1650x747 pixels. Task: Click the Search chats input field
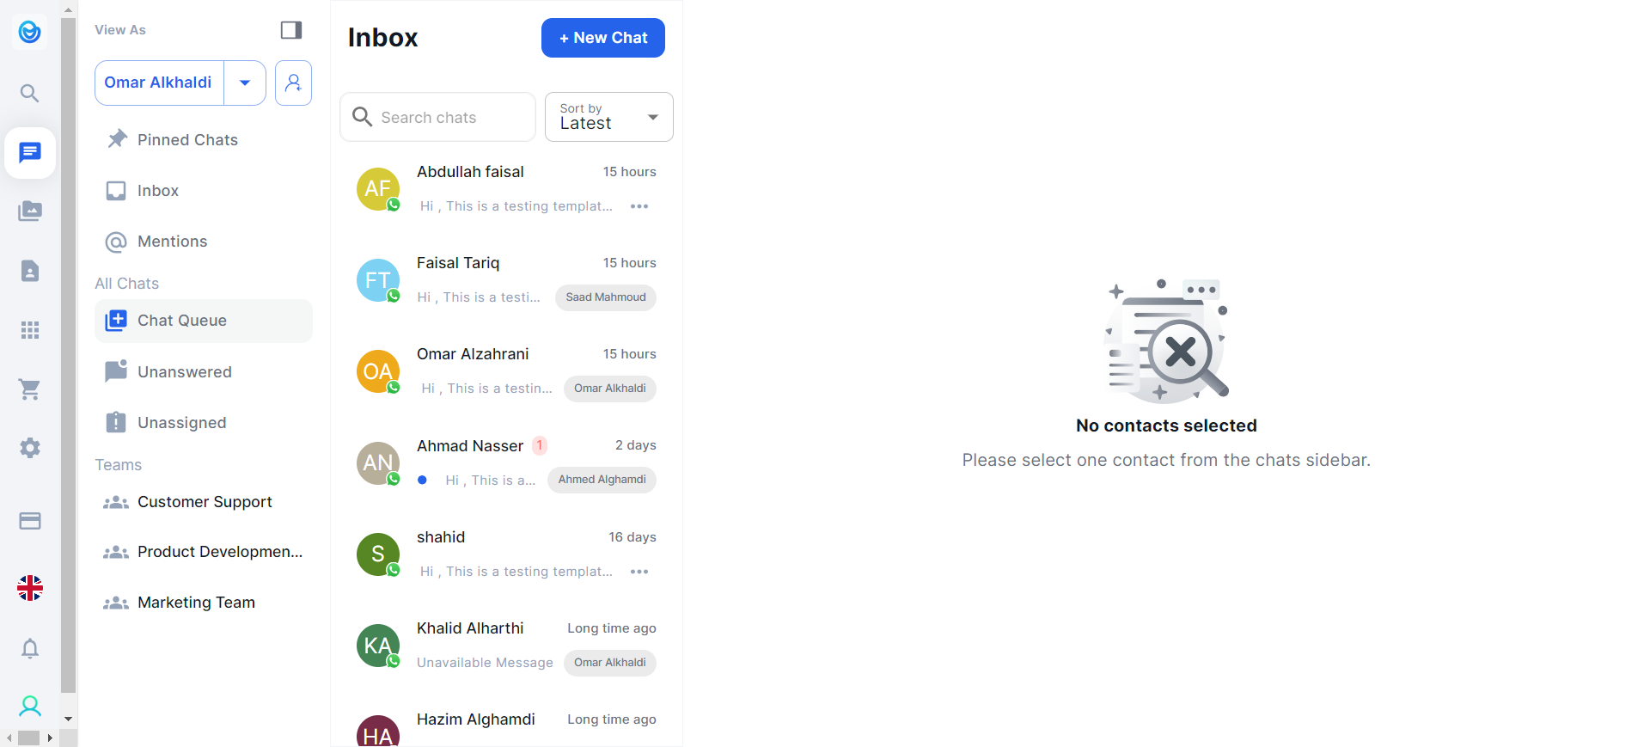[x=447, y=118]
